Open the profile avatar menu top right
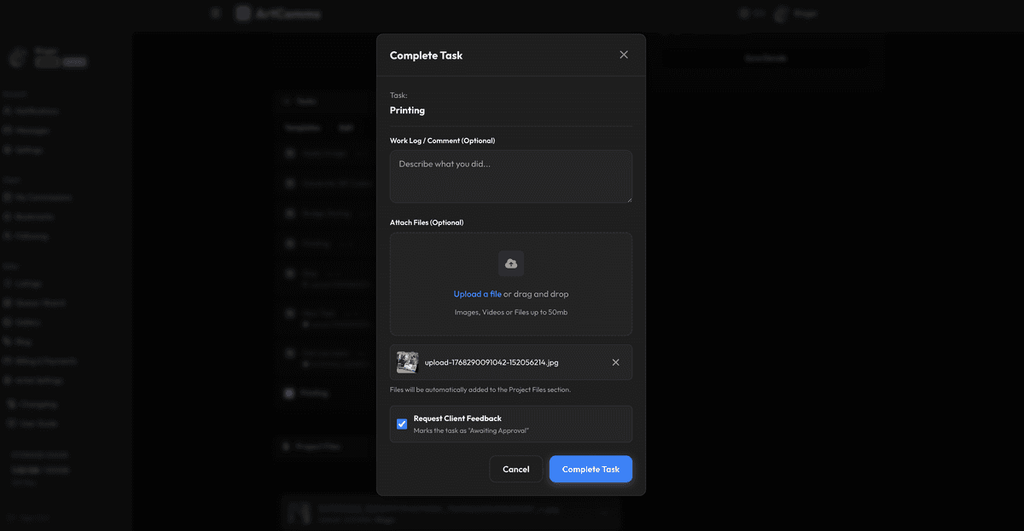Screen dimensions: 1024x531 [782, 13]
